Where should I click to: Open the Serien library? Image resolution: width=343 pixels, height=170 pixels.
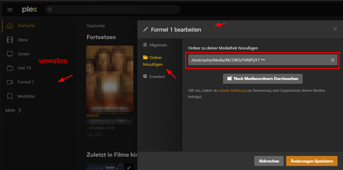click(23, 54)
